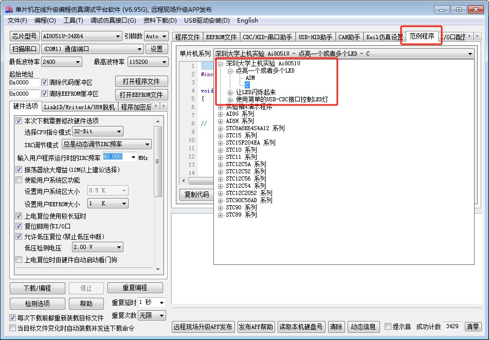Select the Keil仿真设置 tab
The height and width of the screenshot is (340, 489).
pos(385,37)
